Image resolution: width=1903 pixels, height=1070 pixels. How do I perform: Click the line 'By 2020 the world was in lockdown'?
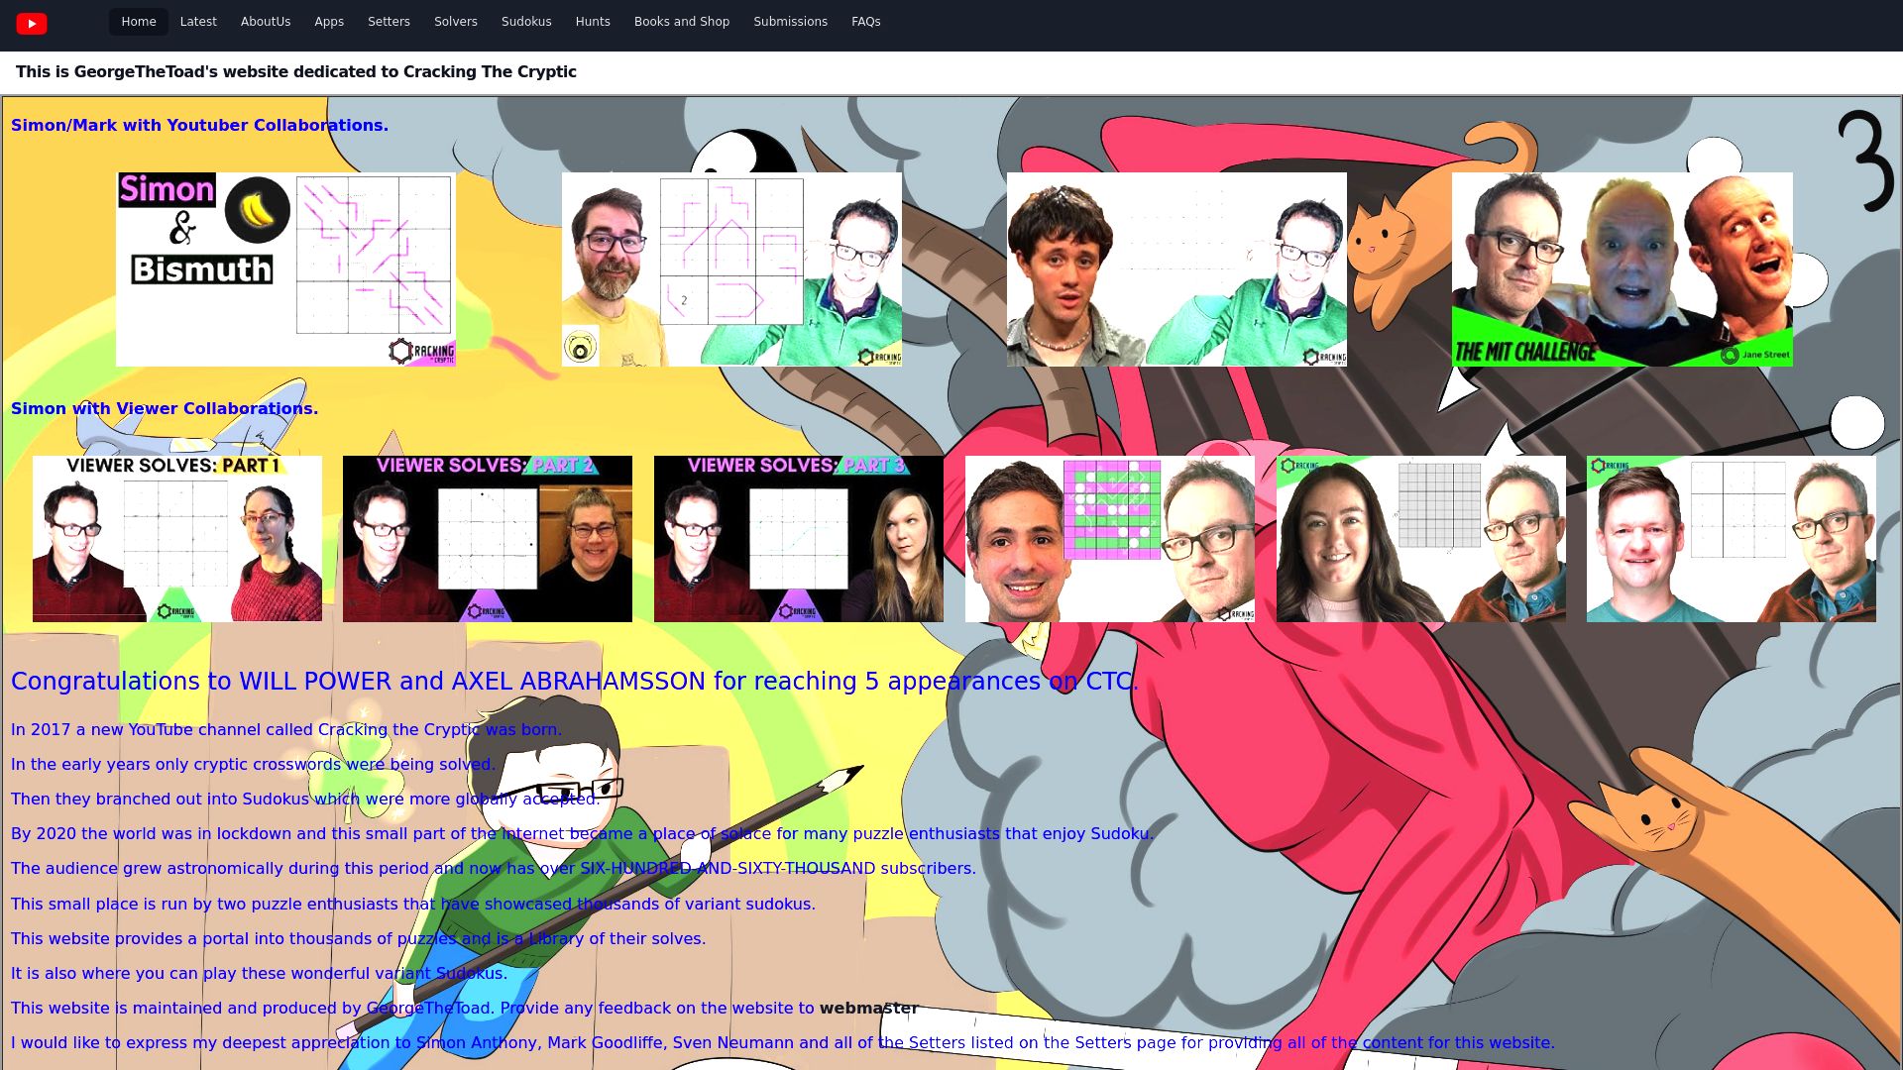[583, 833]
